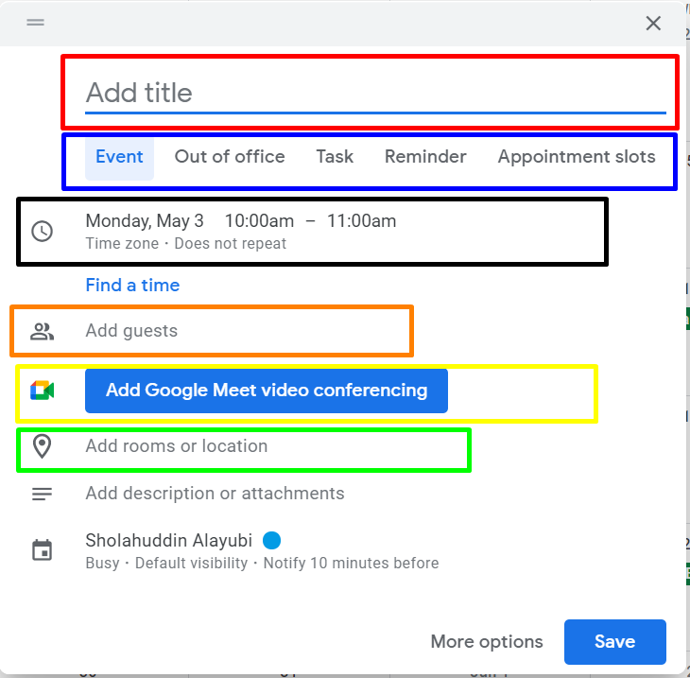
Task: Choose the Reminder tab
Action: coord(425,157)
